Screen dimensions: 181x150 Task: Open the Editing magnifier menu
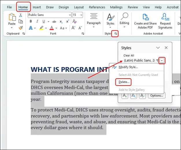(x=124, y=20)
